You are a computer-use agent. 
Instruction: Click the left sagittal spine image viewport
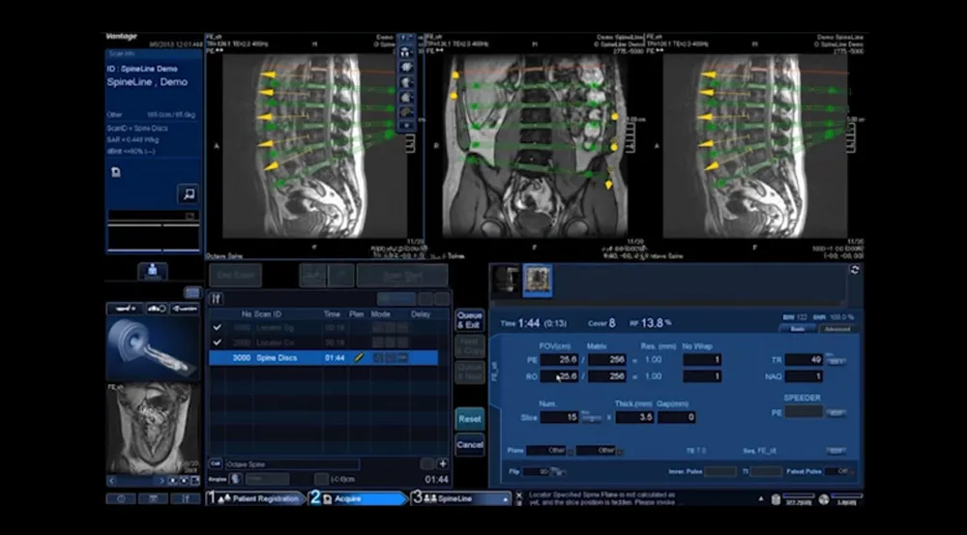[x=314, y=147]
